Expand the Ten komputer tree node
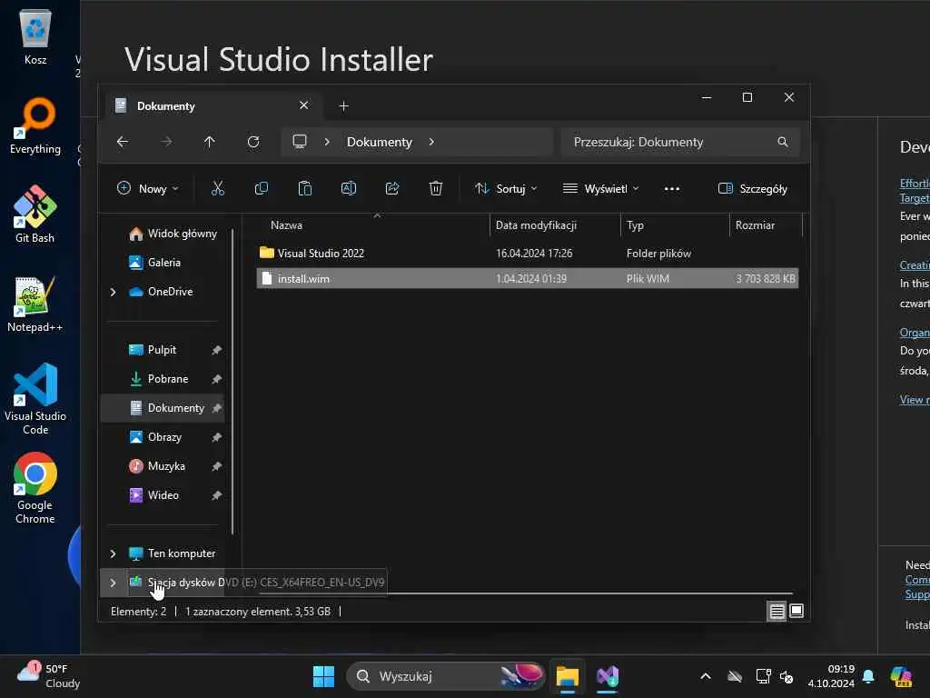 tap(113, 553)
